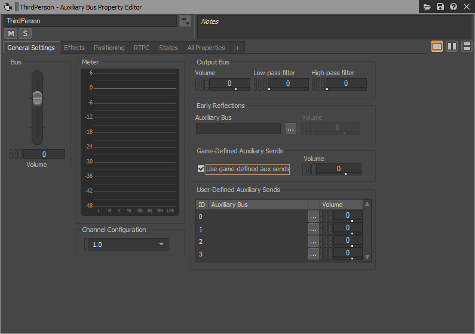Click volume field for send ID 3

(348, 253)
